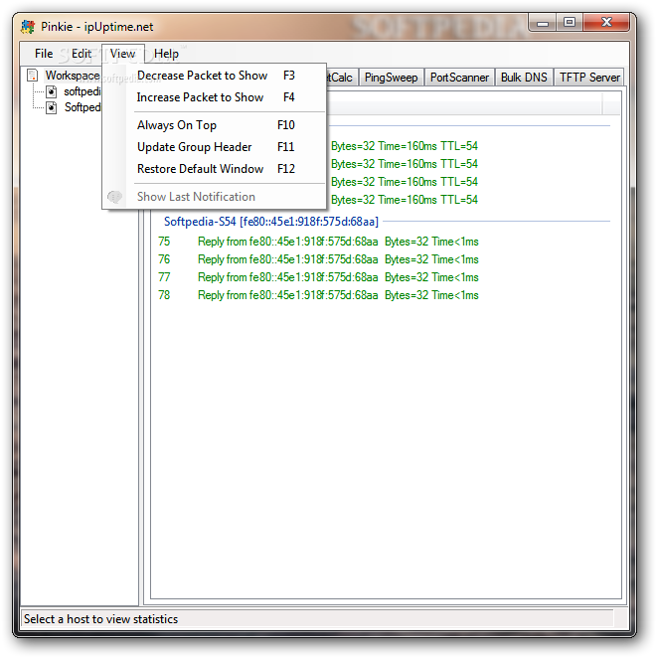
Task: Click the Pinkie app icon in title bar
Action: [x=28, y=27]
